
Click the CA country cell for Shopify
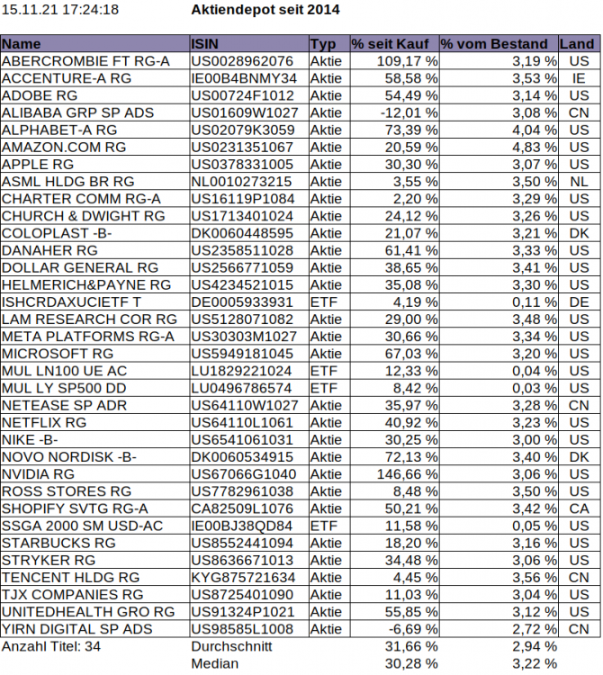click(580, 508)
